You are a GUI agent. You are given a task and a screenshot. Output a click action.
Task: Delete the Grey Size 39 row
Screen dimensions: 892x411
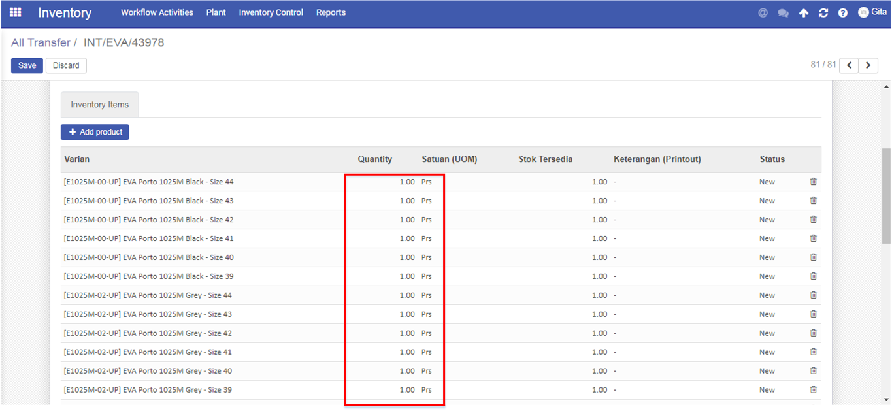[x=814, y=389]
